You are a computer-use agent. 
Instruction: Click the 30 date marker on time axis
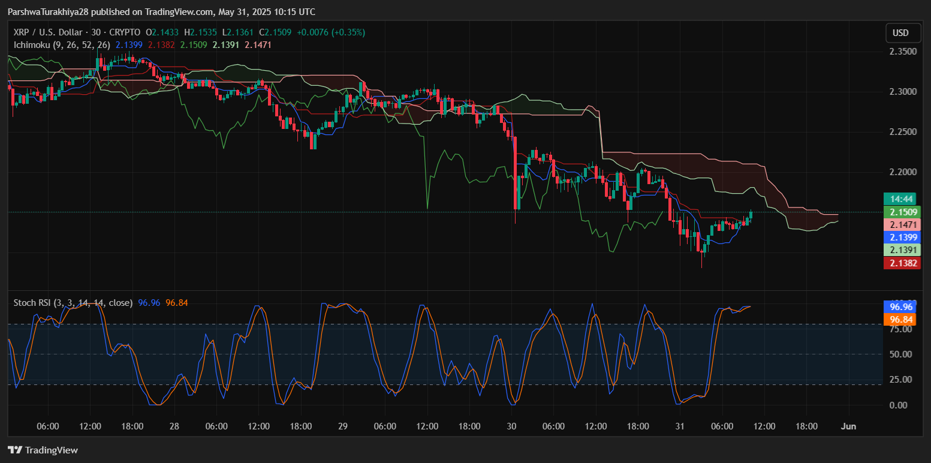click(511, 426)
